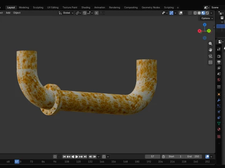Switch to rendered viewport shading
The width and height of the screenshot is (225, 168).
click(207, 13)
